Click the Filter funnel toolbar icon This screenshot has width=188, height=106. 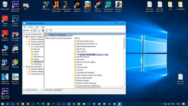coord(51,31)
